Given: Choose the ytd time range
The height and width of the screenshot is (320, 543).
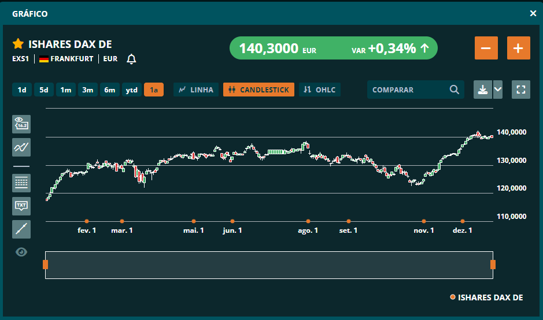Looking at the screenshot, I should point(132,90).
